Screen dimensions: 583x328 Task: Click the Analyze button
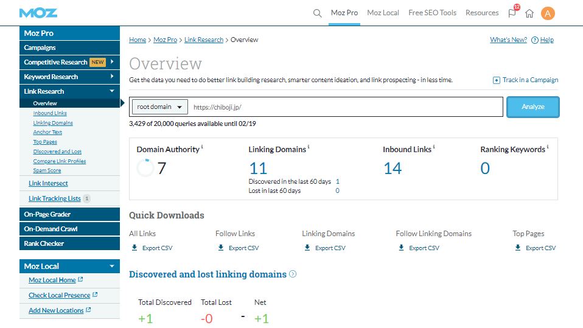pos(533,107)
